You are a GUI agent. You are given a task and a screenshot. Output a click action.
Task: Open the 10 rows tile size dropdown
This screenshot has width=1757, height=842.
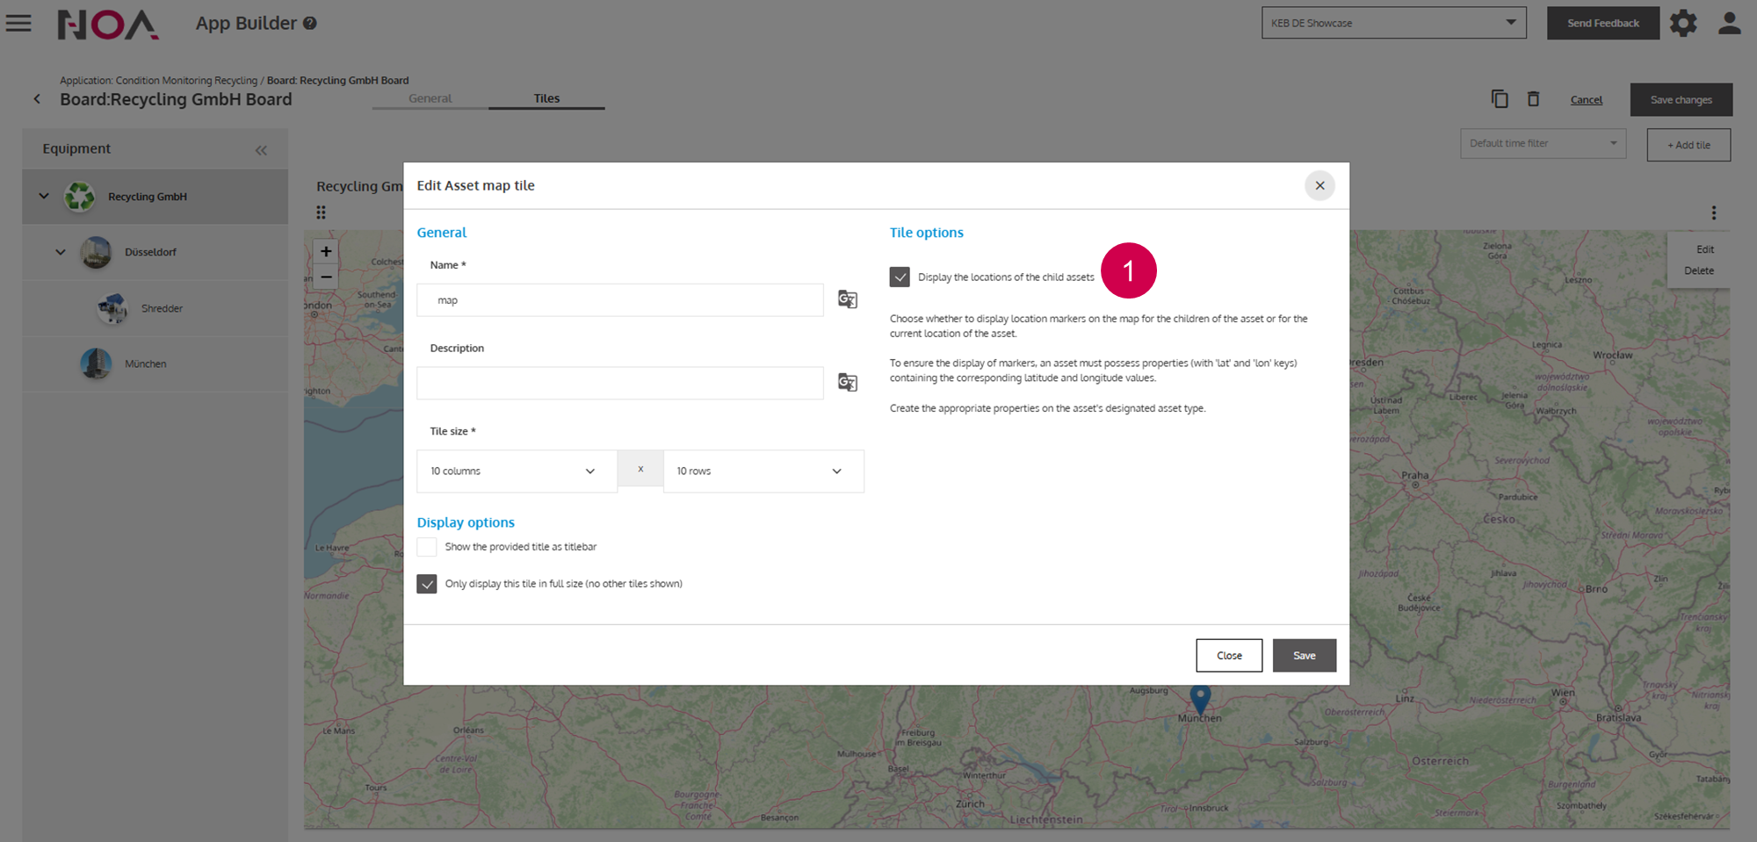tap(763, 471)
